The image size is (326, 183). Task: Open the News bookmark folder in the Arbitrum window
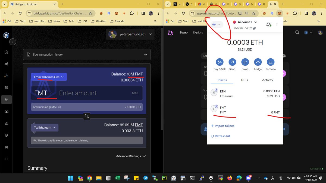54,21
